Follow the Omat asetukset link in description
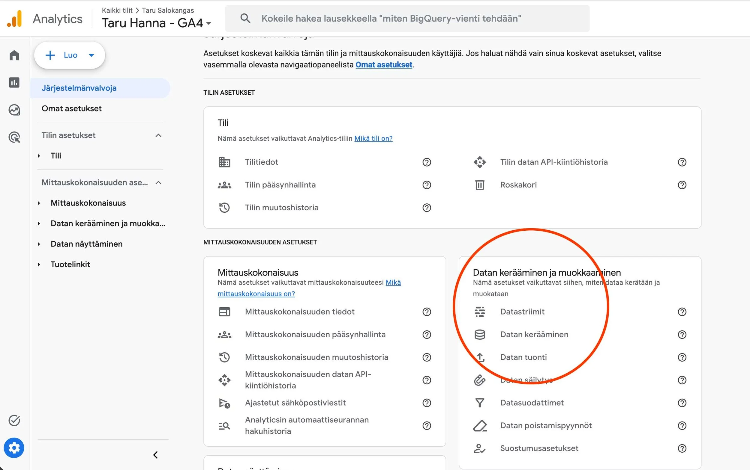Viewport: 750px width, 470px height. tap(384, 65)
